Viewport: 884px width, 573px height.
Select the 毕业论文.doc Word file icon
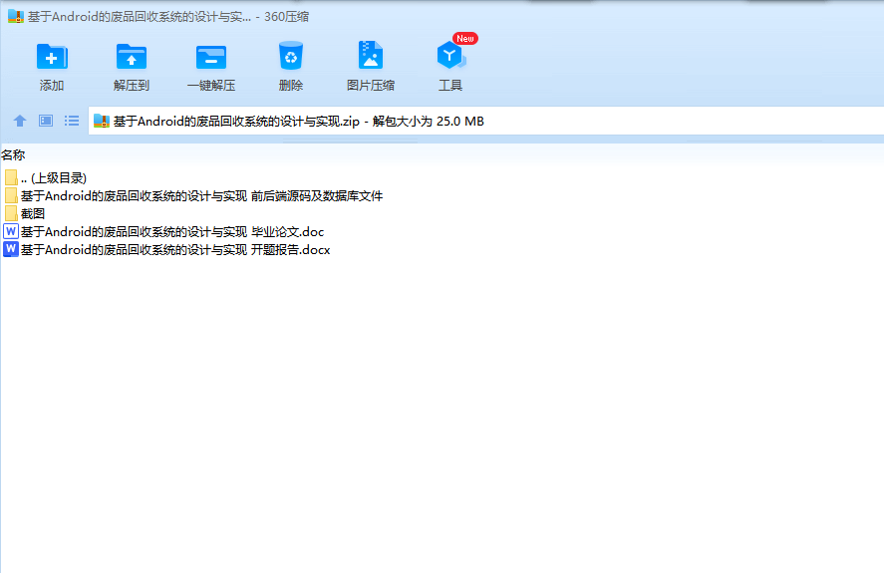(11, 231)
